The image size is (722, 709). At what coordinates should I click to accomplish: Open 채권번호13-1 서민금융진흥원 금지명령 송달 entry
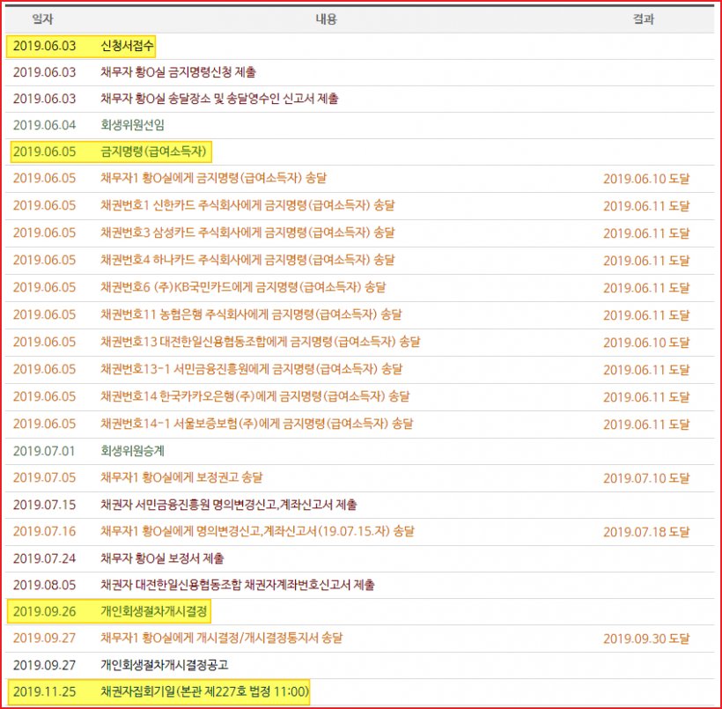[x=252, y=369]
